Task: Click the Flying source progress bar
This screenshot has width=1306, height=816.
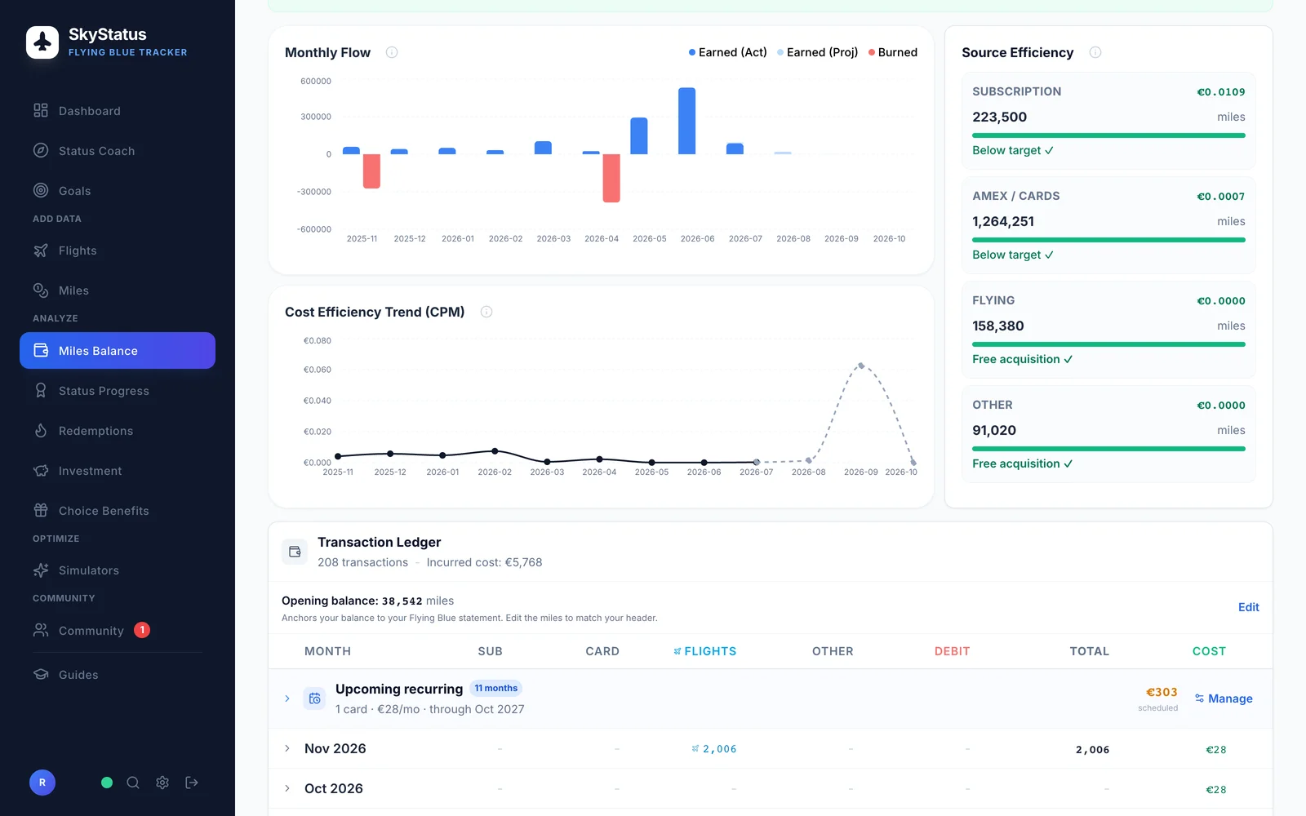Action: pyautogui.click(x=1108, y=344)
